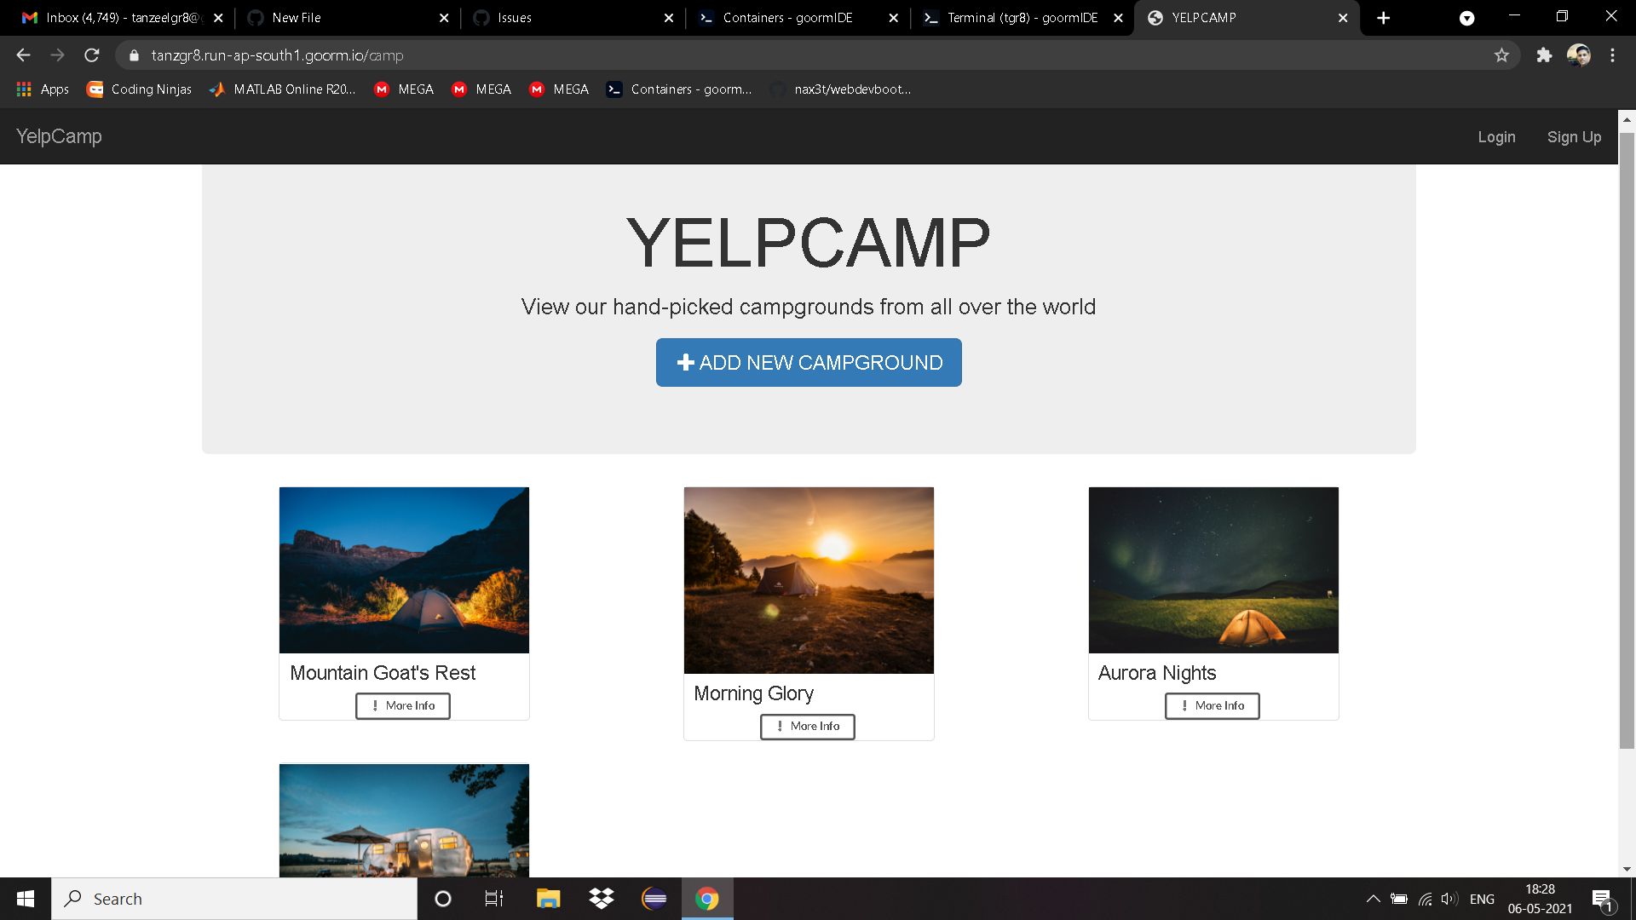This screenshot has height=920, width=1636.
Task: Switch to the Issues GitHub tab
Action: 516,17
